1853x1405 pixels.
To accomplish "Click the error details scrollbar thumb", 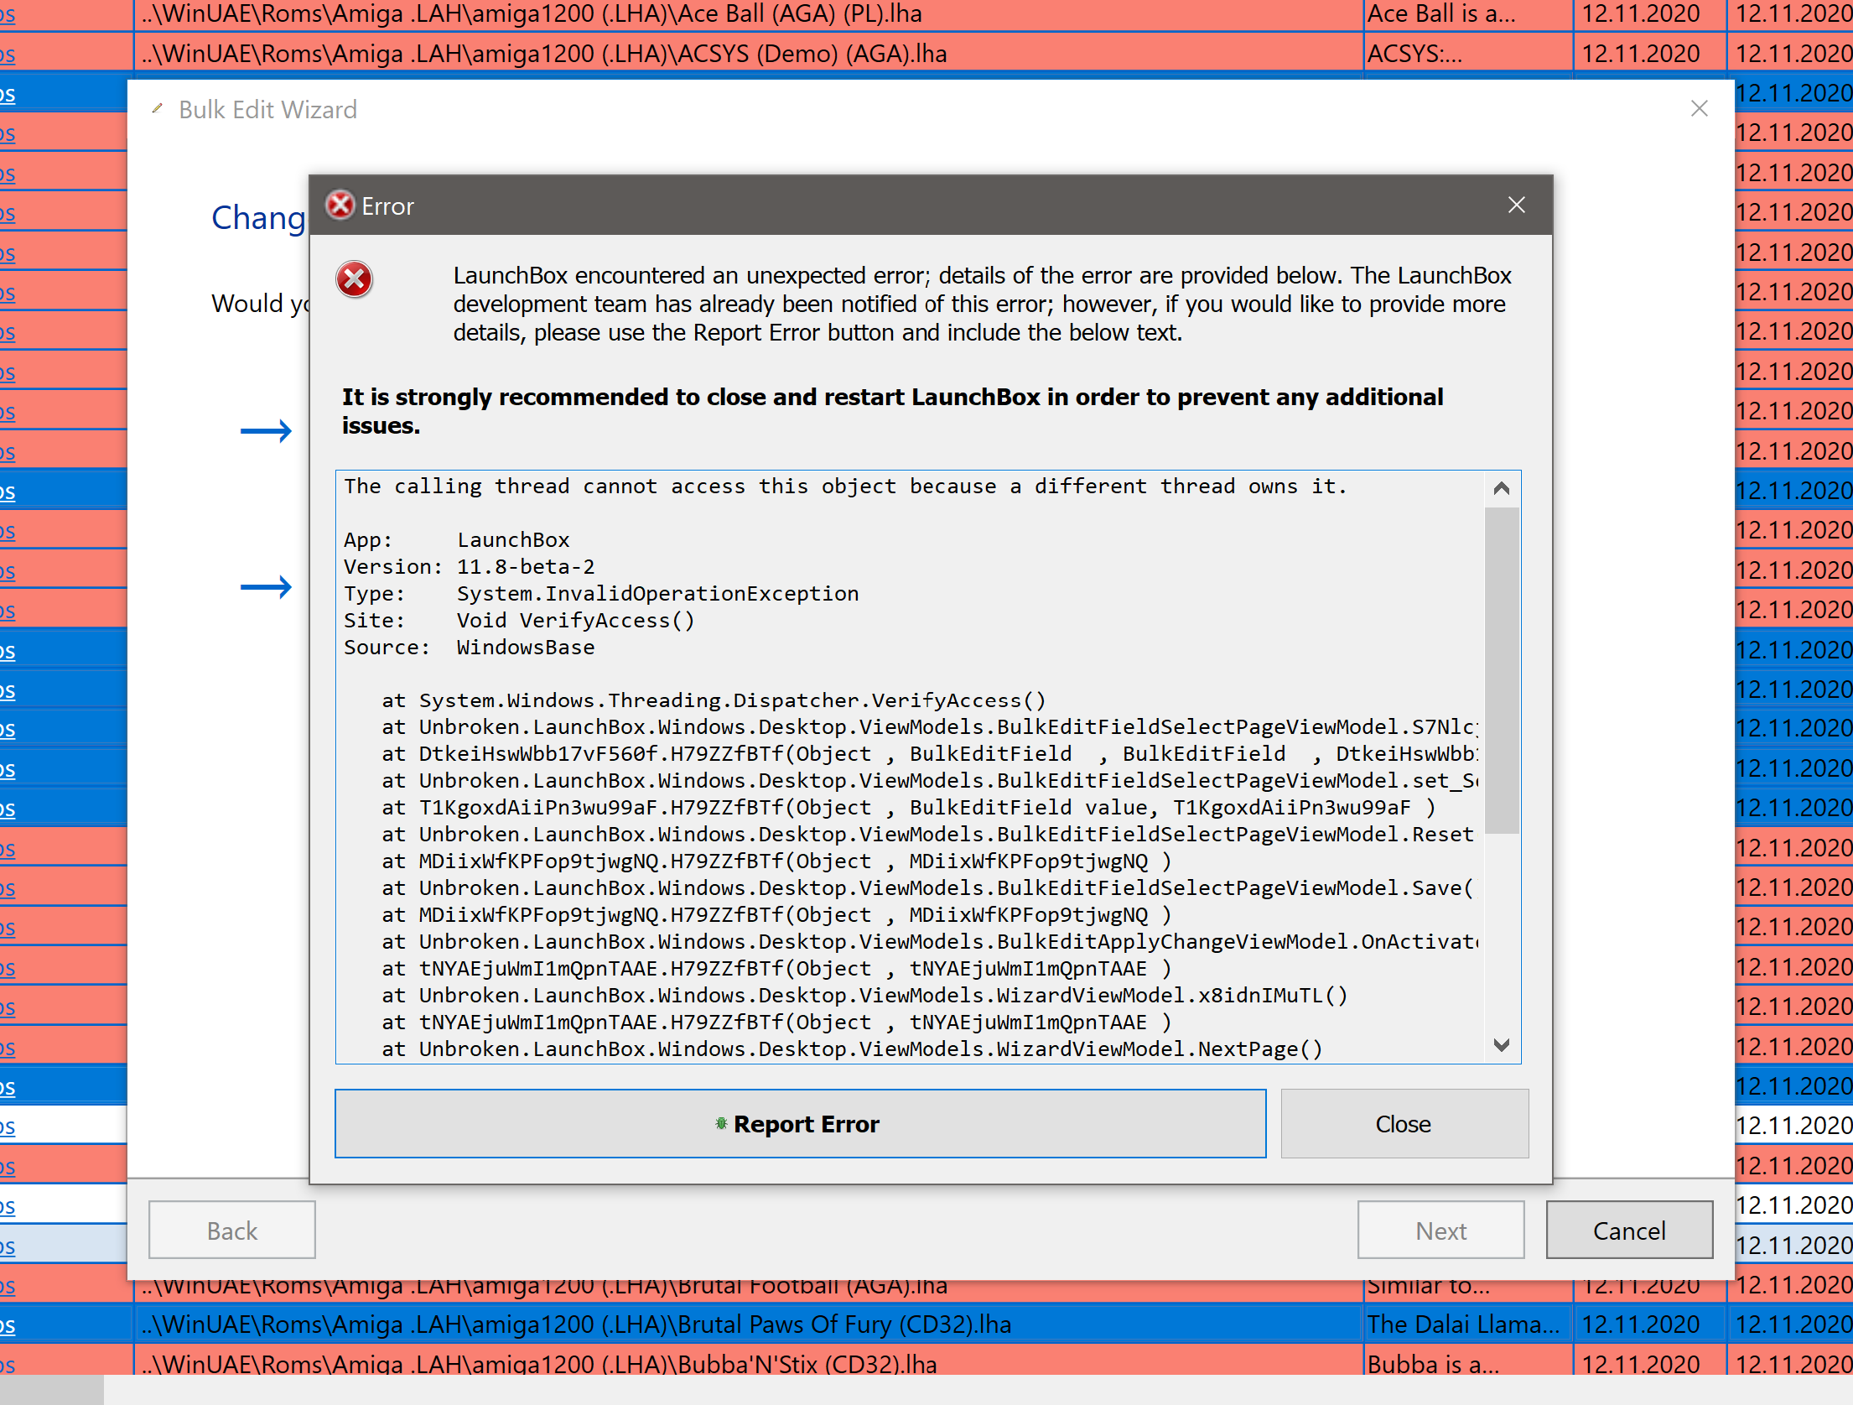I will tap(1502, 669).
